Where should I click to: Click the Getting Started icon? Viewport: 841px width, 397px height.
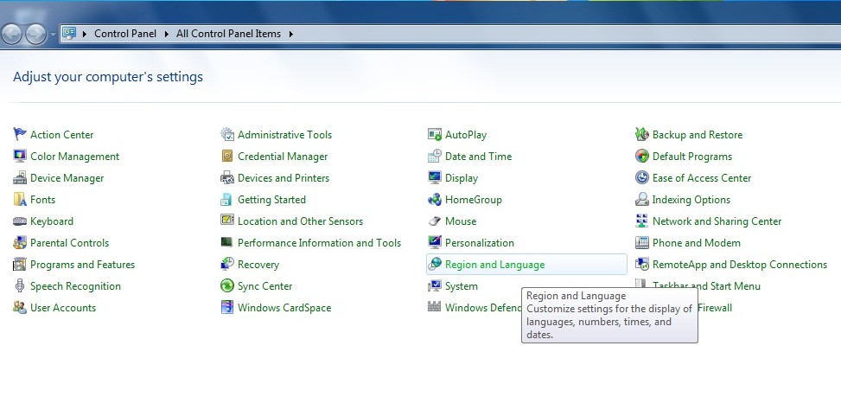point(227,199)
